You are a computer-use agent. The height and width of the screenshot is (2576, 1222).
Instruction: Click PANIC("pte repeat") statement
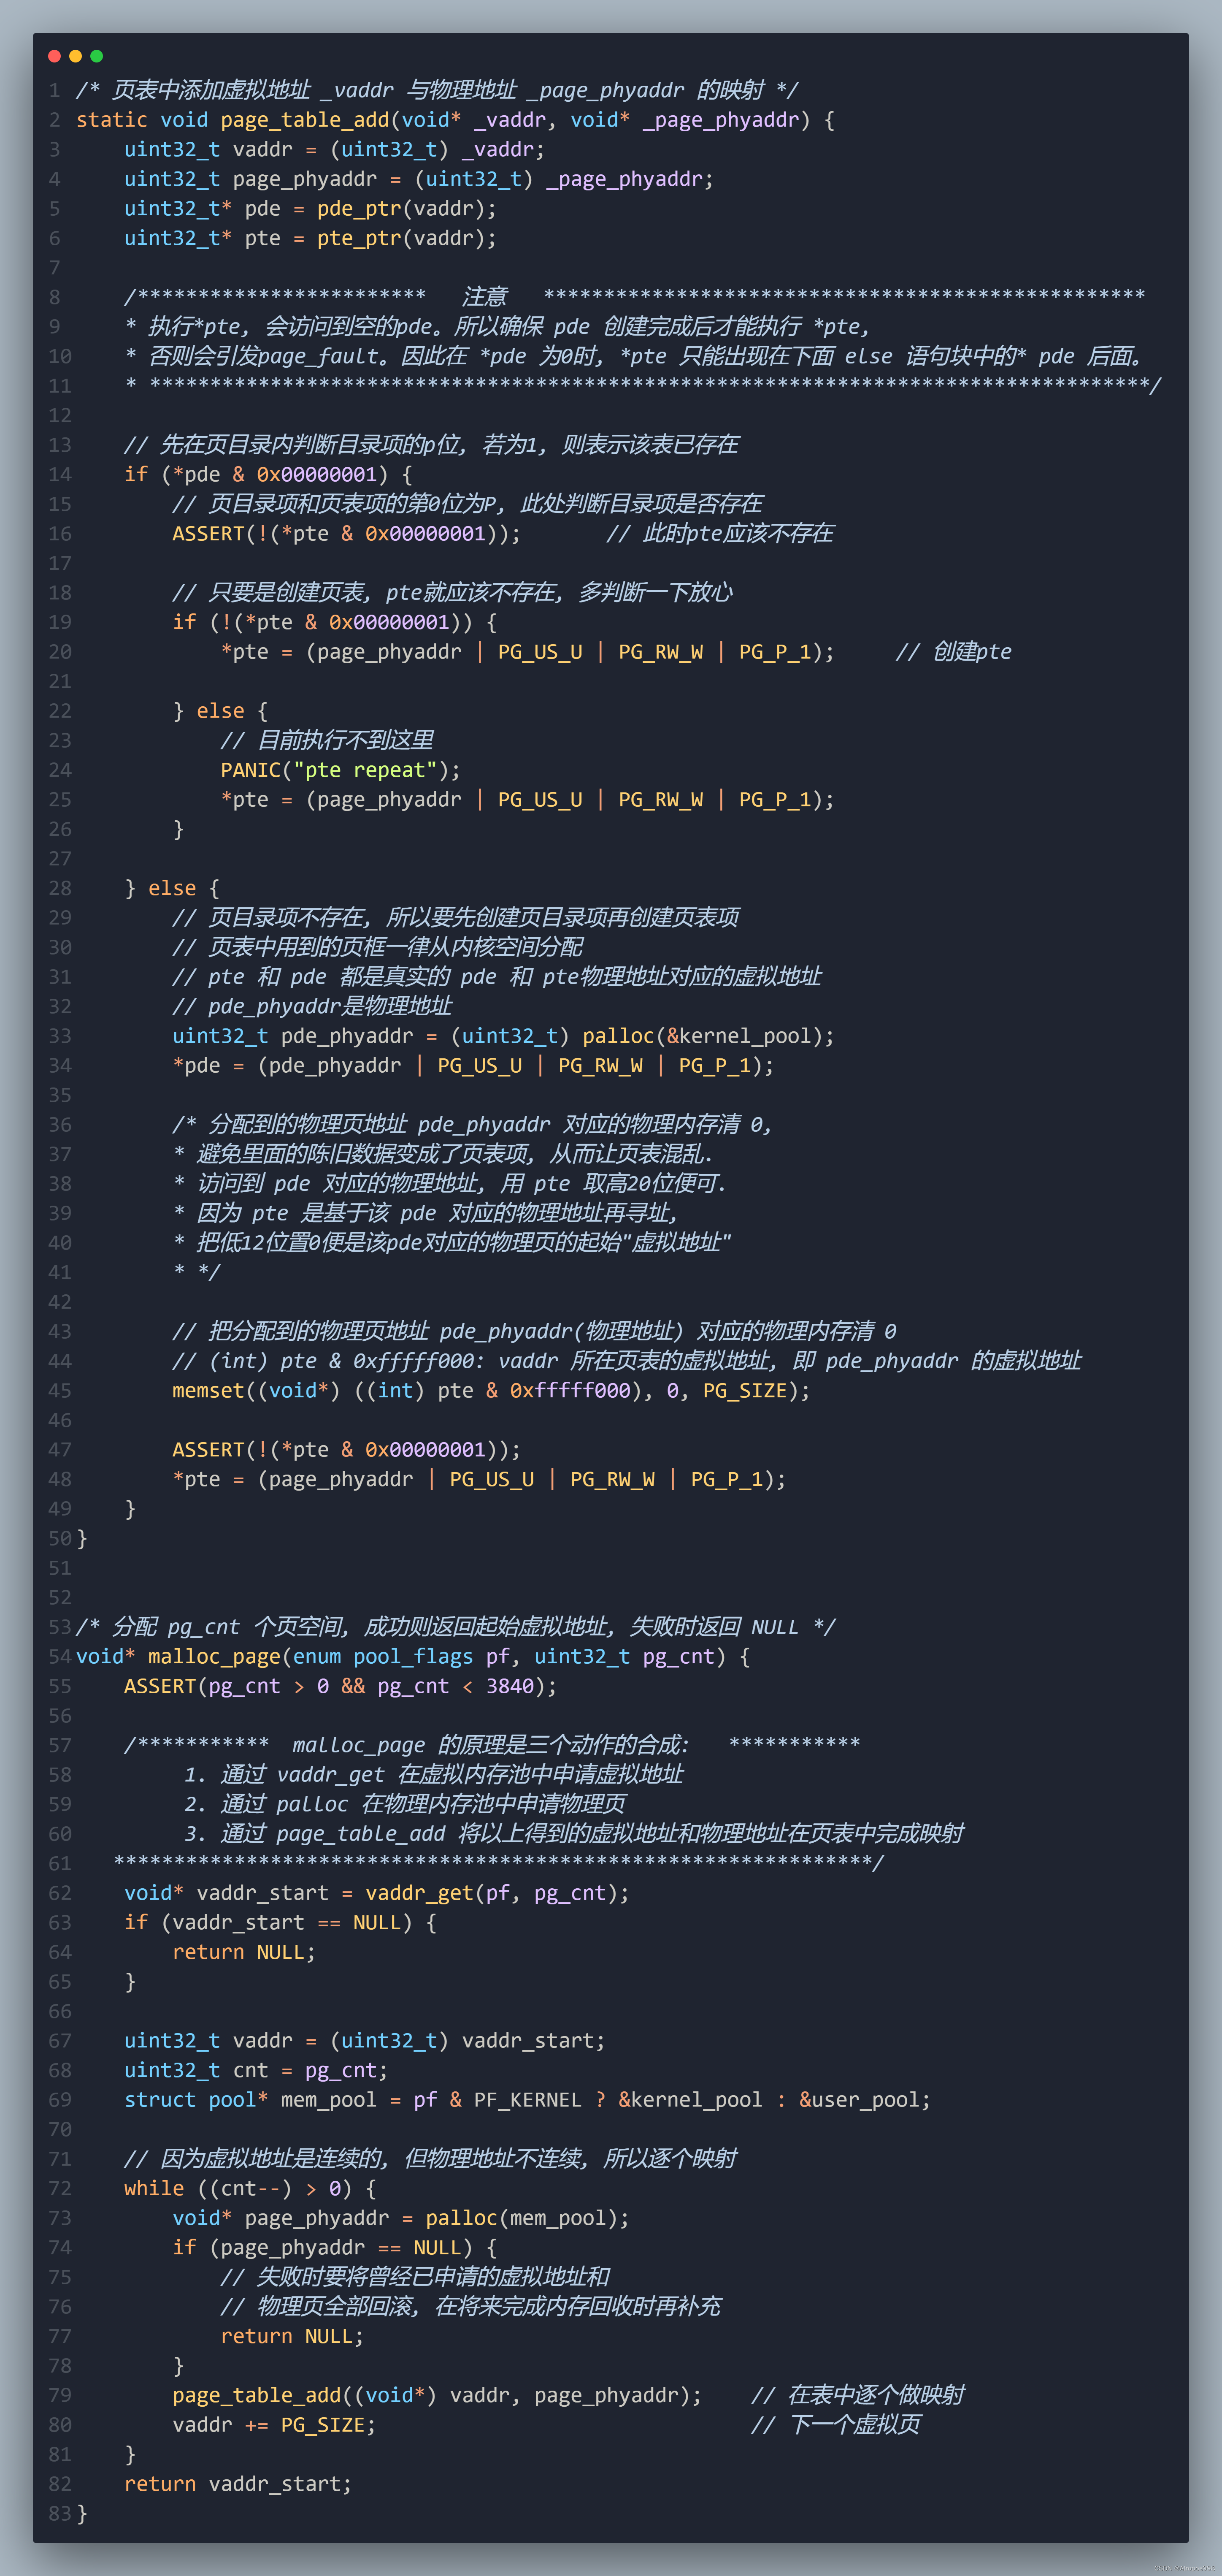(x=341, y=770)
